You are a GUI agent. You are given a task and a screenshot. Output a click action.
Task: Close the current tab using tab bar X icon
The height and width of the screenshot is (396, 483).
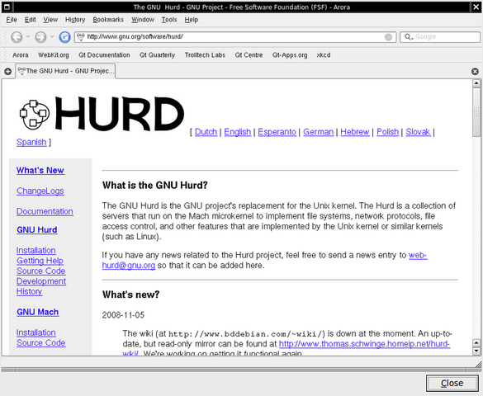click(475, 72)
